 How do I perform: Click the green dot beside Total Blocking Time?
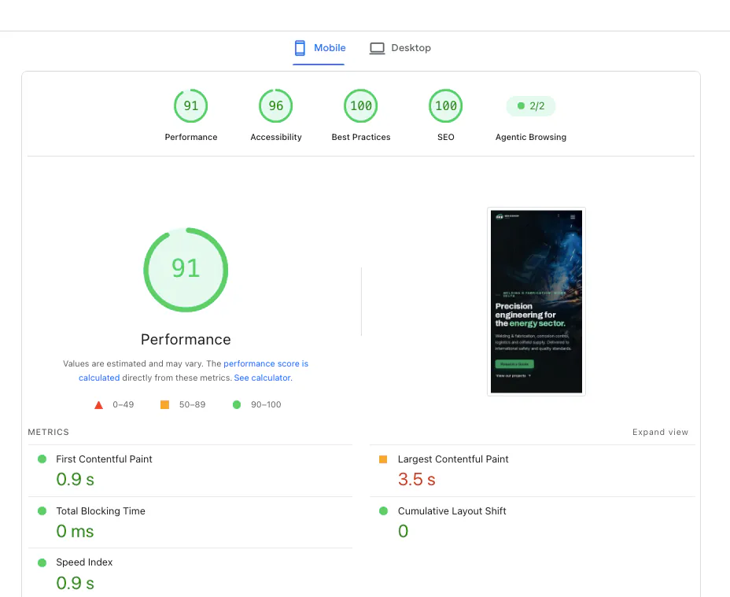pyautogui.click(x=42, y=510)
